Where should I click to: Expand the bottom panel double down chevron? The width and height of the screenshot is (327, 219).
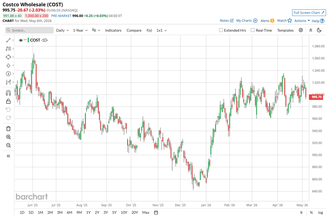(x=301, y=212)
